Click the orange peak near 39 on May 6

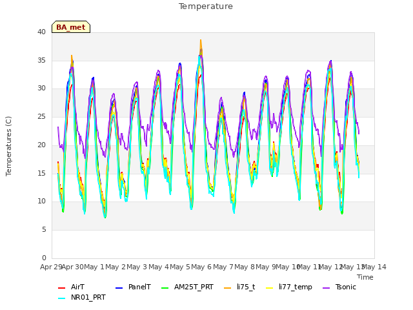[201, 41]
